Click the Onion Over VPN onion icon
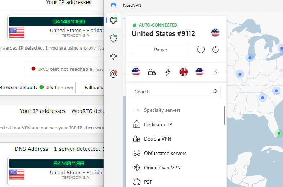 pos(136,167)
